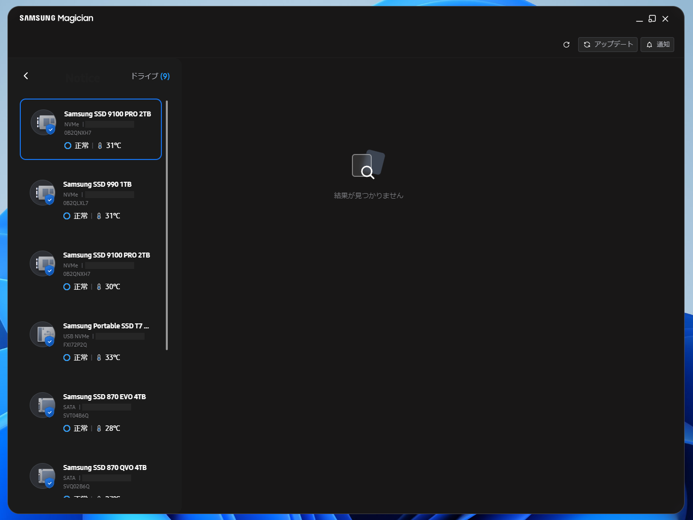This screenshot has width=693, height=520.
Task: Click the refresh icon beside アップデート
Action: click(566, 45)
